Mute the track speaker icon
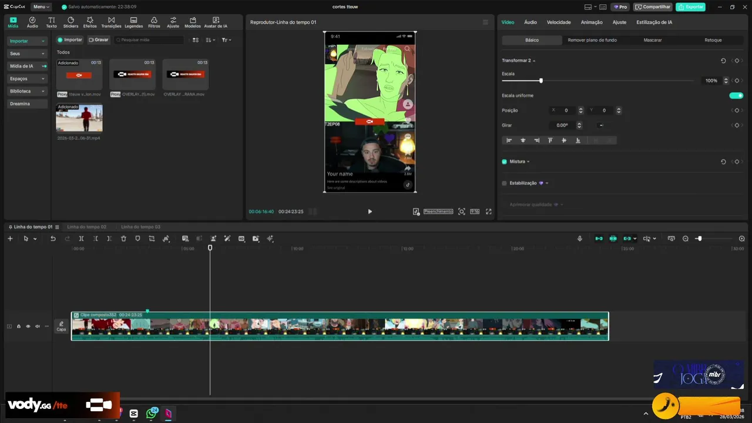The width and height of the screenshot is (752, 423). click(37, 326)
